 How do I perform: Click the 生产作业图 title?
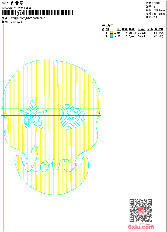[x=13, y=4]
